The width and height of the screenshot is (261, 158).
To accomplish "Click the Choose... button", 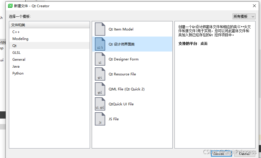I will point(221,154).
